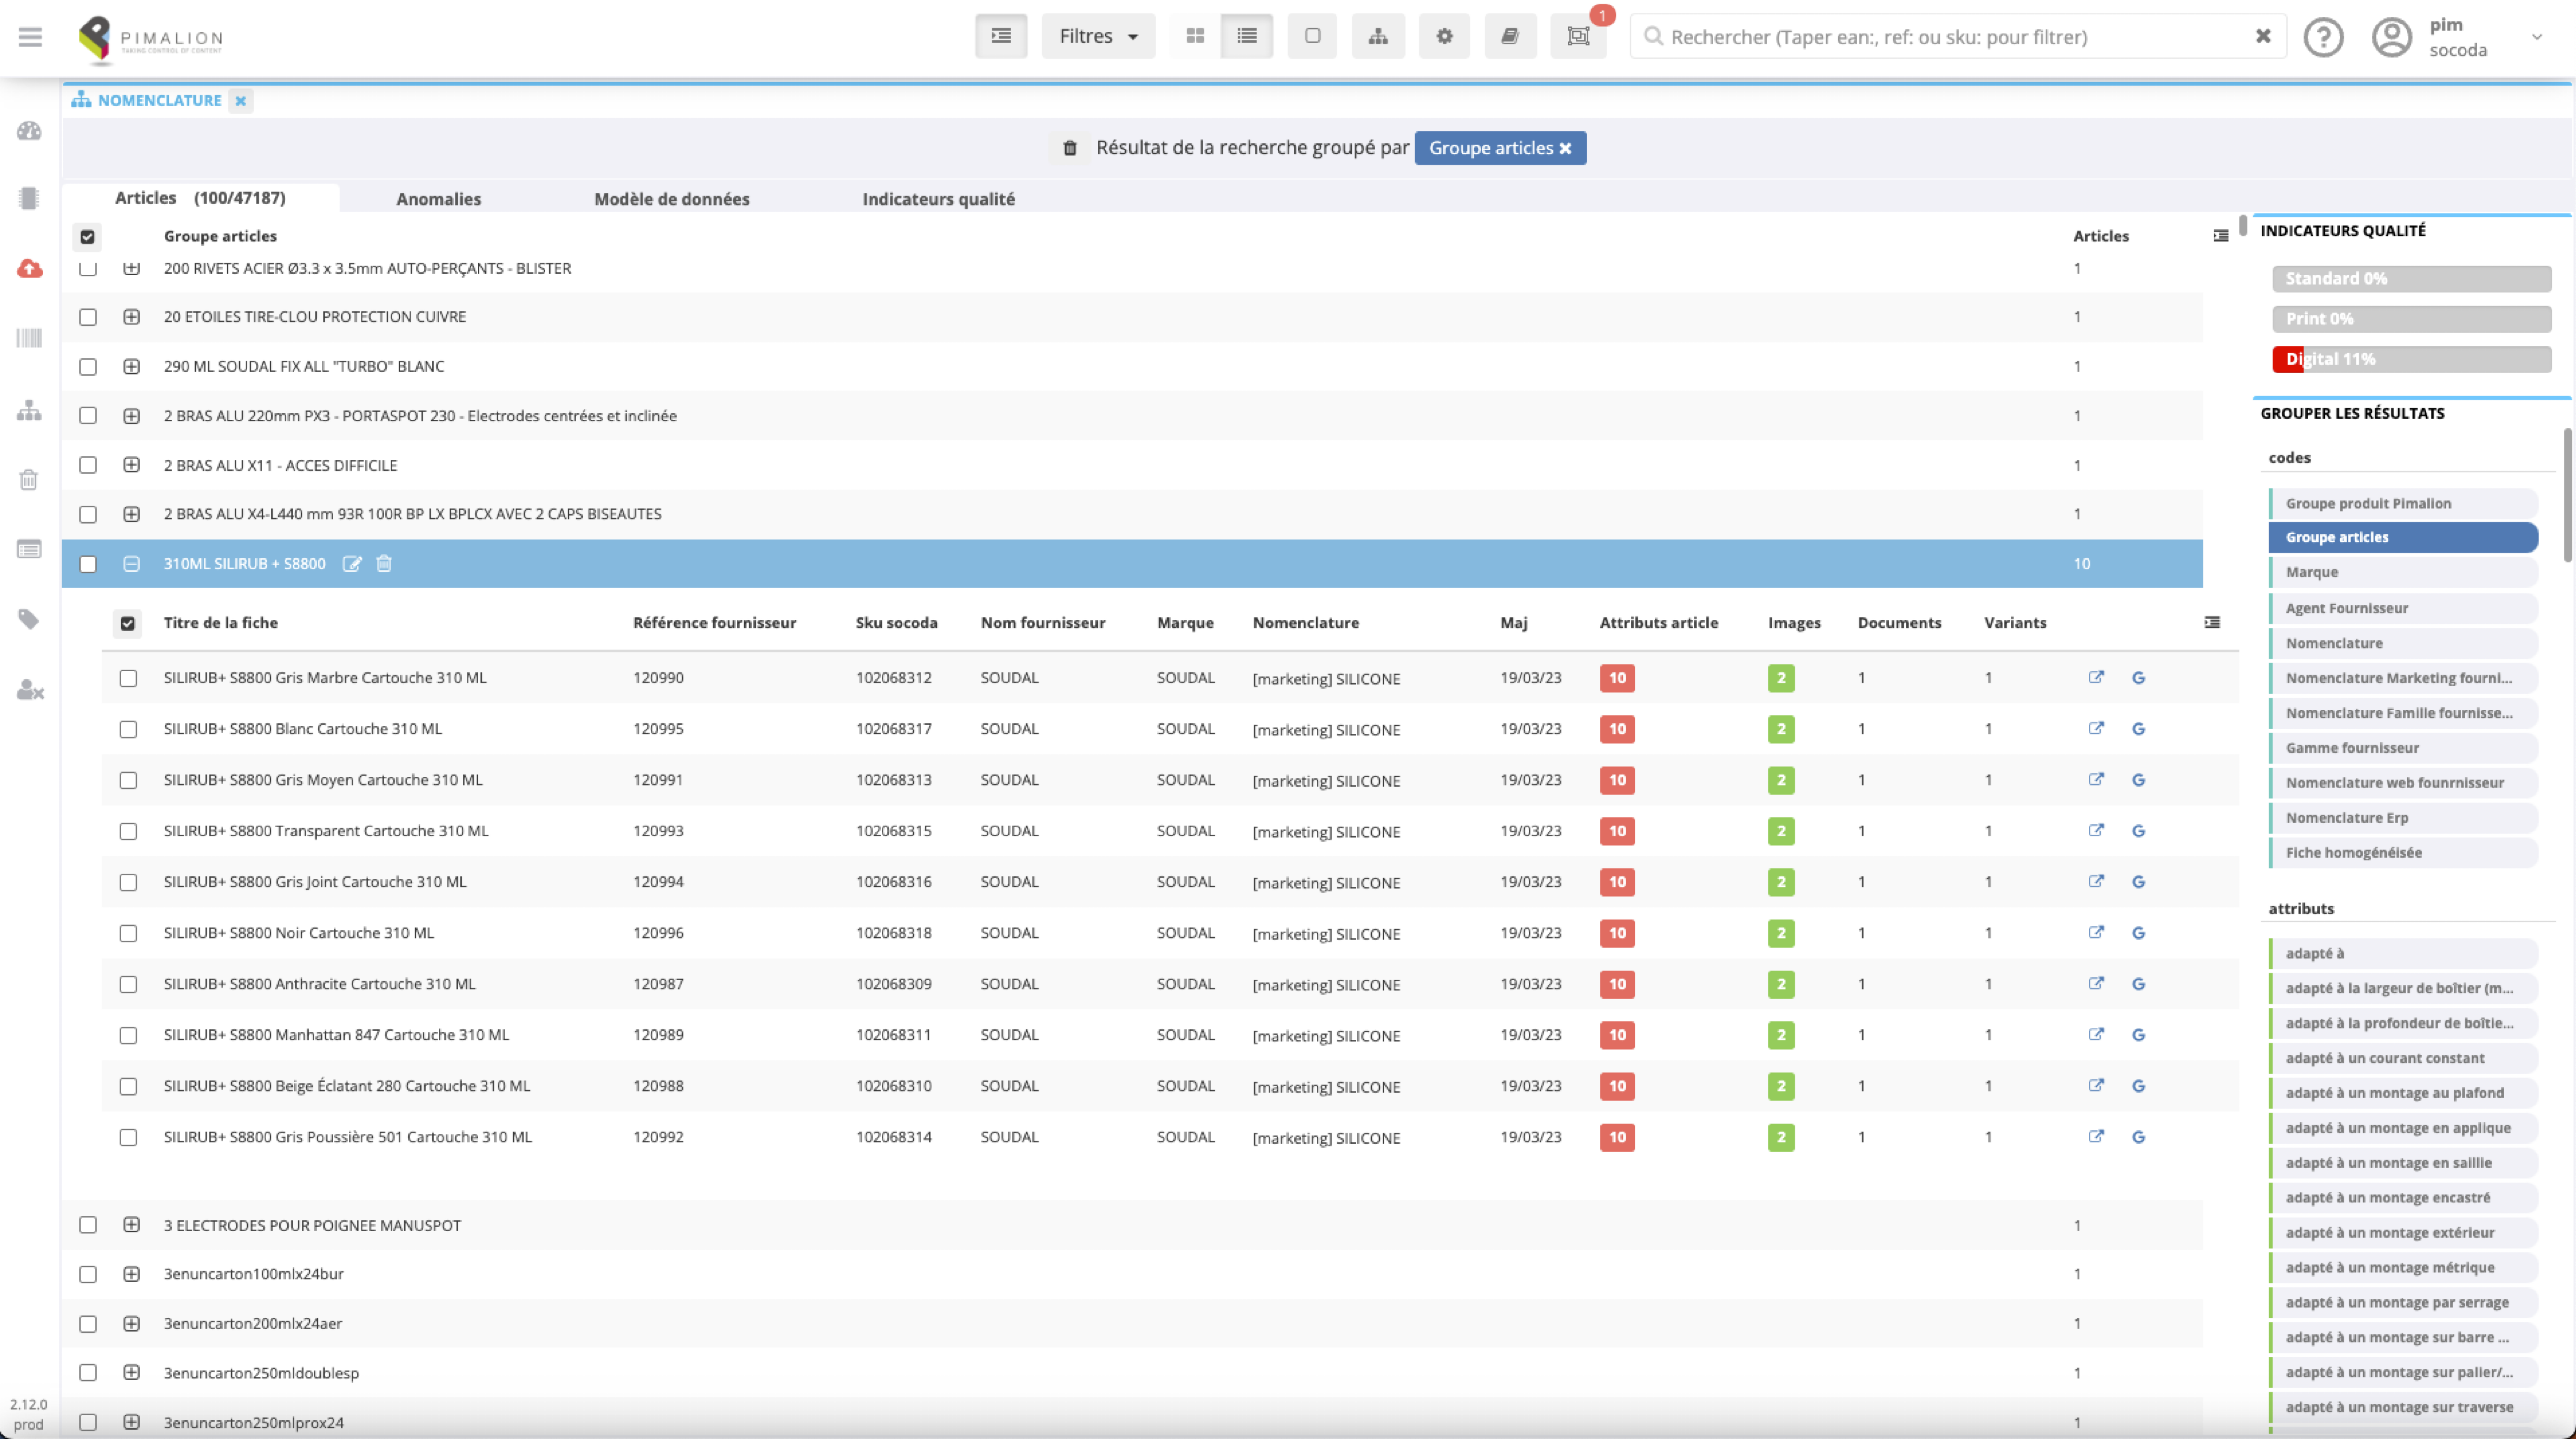Google search SILIRUB+ S8800 Blanc Cartouche

click(x=2138, y=729)
